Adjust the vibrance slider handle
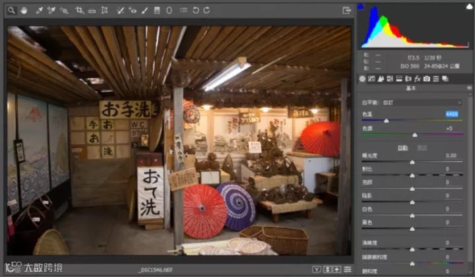Image resolution: width=475 pixels, height=277 pixels. click(412, 264)
